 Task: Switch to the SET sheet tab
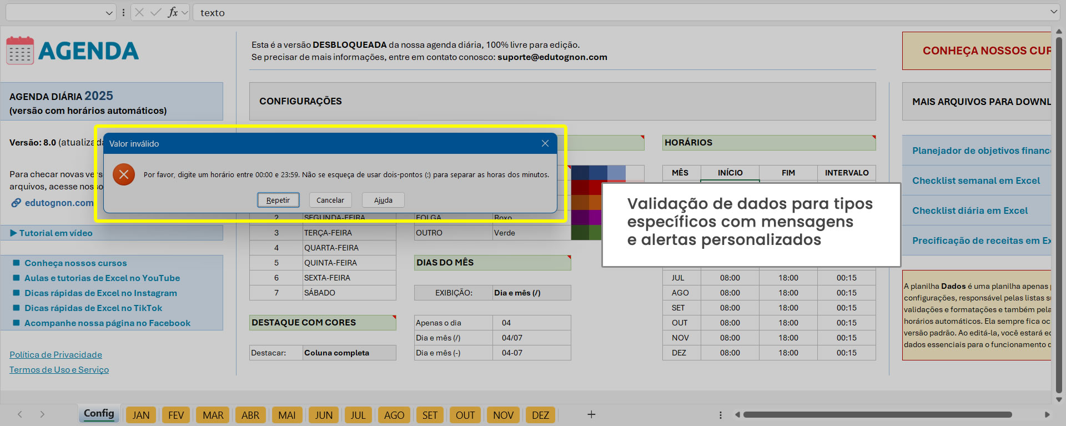430,415
